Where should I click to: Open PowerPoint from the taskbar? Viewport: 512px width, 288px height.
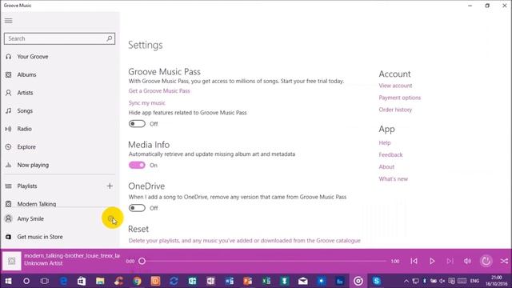tap(247, 281)
